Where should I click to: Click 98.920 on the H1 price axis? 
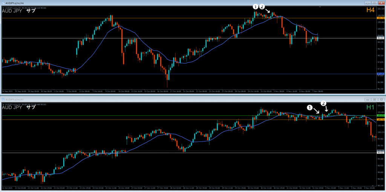coord(381,166)
